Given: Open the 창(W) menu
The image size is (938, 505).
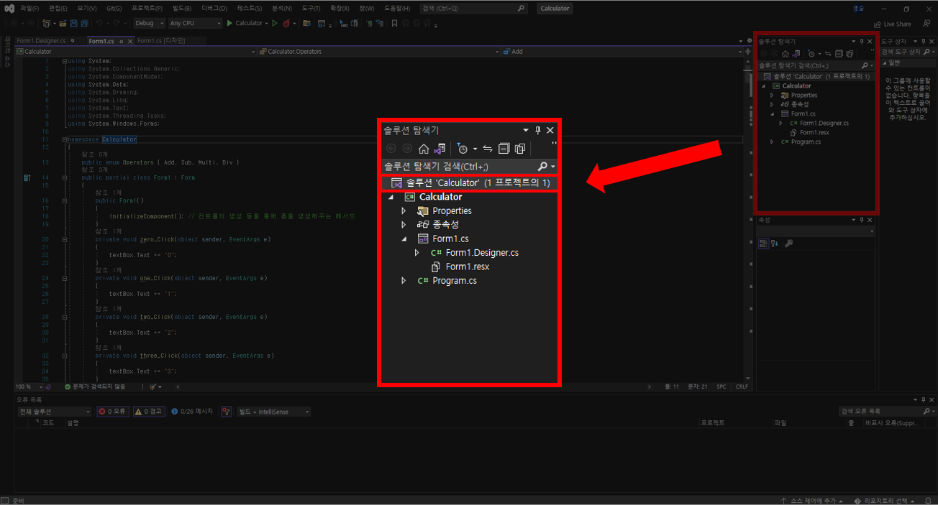Looking at the screenshot, I should (x=366, y=9).
